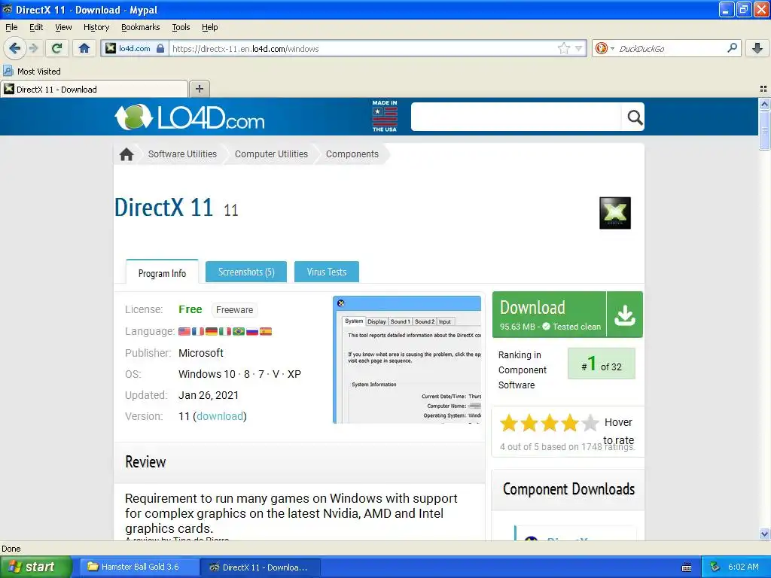This screenshot has width=771, height=578.
Task: Click the browser search magnifier icon
Action: [732, 47]
